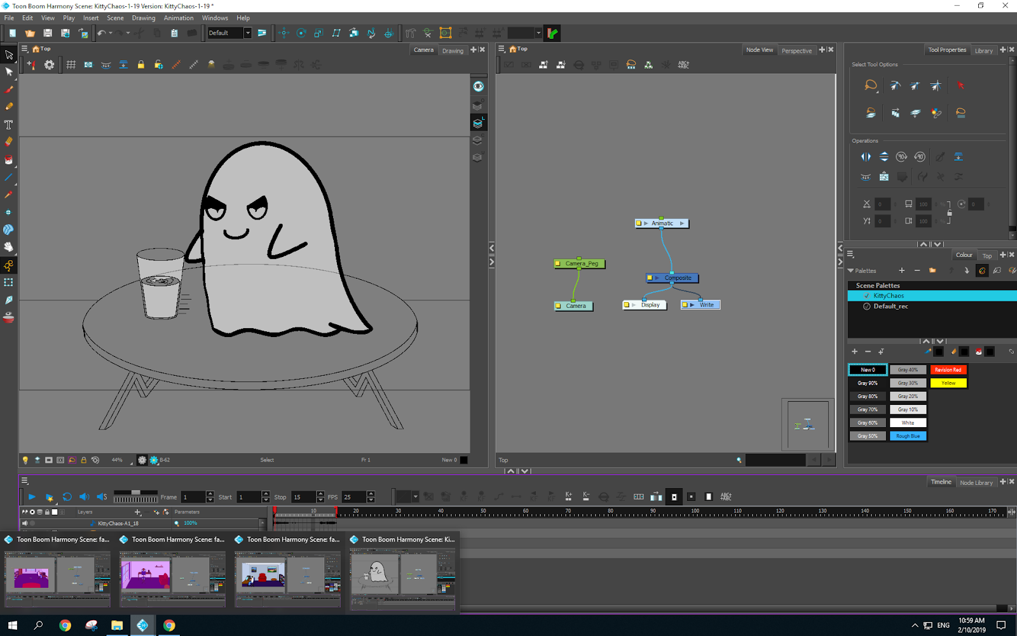The width and height of the screenshot is (1017, 636).
Task: Switch to the Node Library tab
Action: [976, 482]
